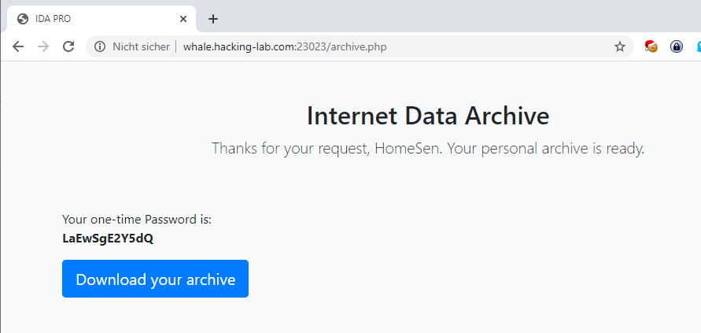Image resolution: width=701 pixels, height=333 pixels.
Task: Open the blue ghost extension icon
Action: coord(698,46)
